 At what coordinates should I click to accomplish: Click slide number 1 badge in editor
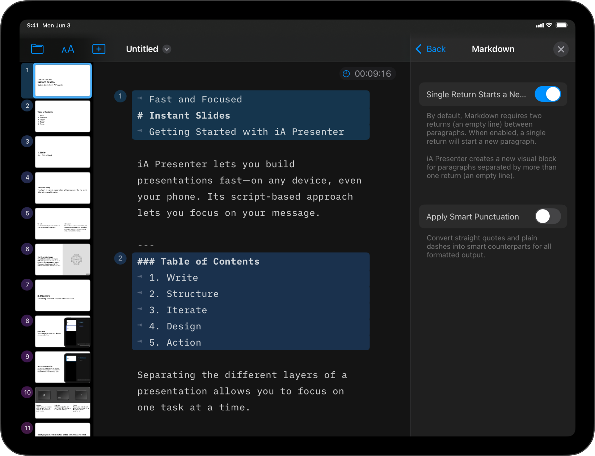(120, 96)
